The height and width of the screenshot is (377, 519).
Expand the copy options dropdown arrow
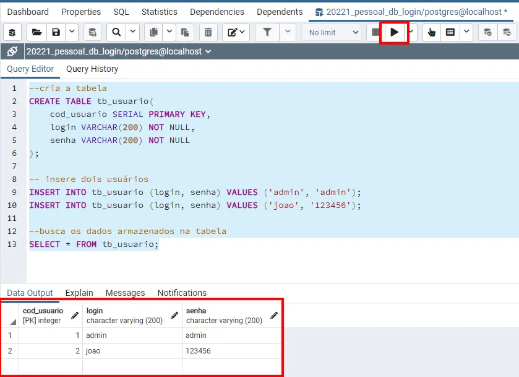169,32
